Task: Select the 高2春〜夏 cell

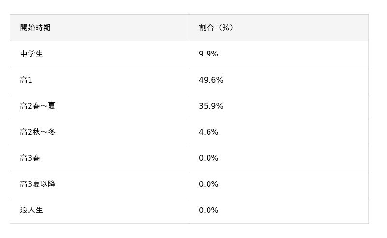Action: pyautogui.click(x=38, y=106)
